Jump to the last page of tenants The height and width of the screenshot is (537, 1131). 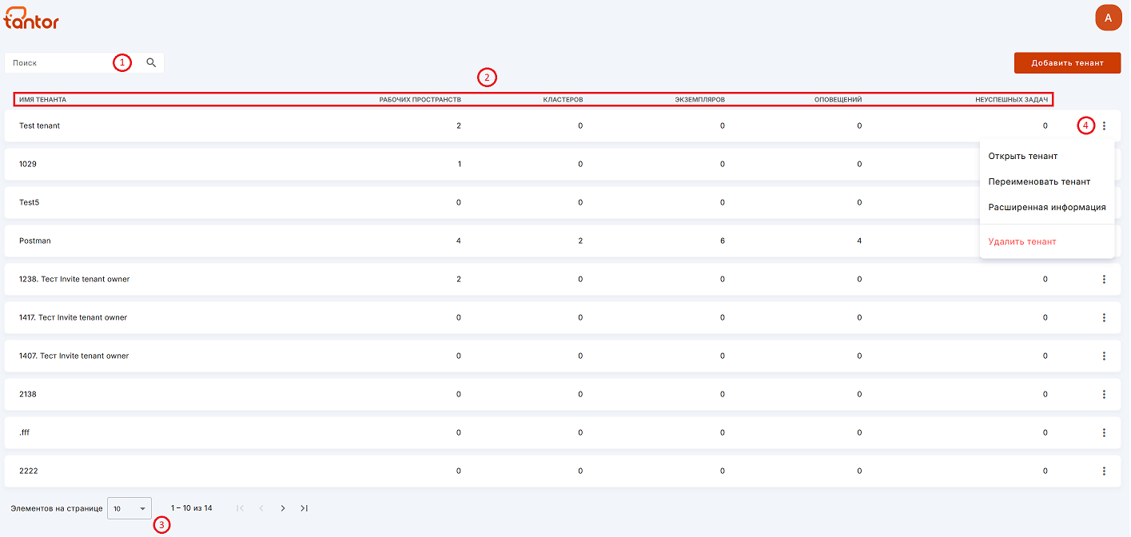point(305,508)
